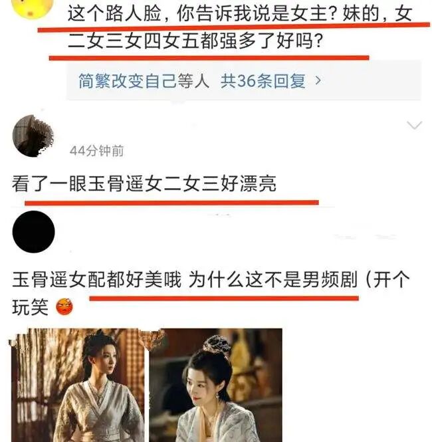The image size is (432, 442).
Task: Select the comment starting 这个路人脸
Action: 239,27
